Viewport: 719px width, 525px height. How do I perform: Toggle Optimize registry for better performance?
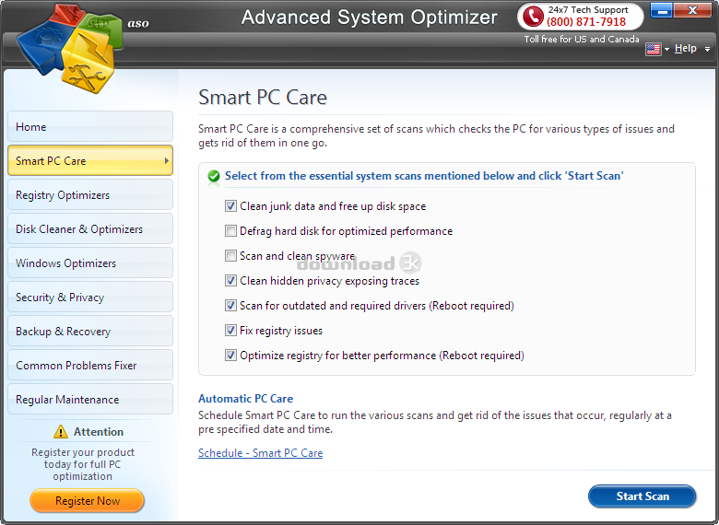230,356
